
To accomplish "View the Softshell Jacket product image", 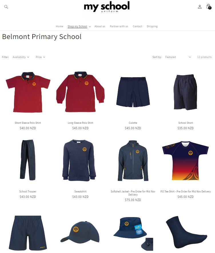I will (133, 161).
